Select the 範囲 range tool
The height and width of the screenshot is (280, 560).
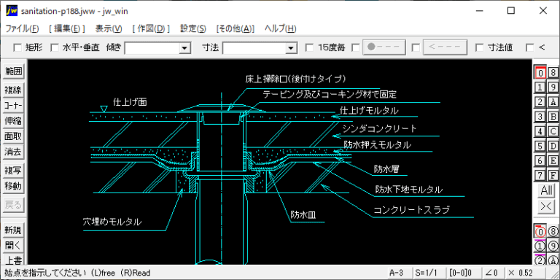click(x=14, y=71)
